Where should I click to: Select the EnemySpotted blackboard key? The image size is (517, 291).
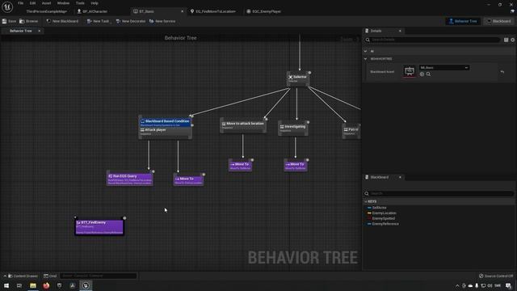coord(384,218)
